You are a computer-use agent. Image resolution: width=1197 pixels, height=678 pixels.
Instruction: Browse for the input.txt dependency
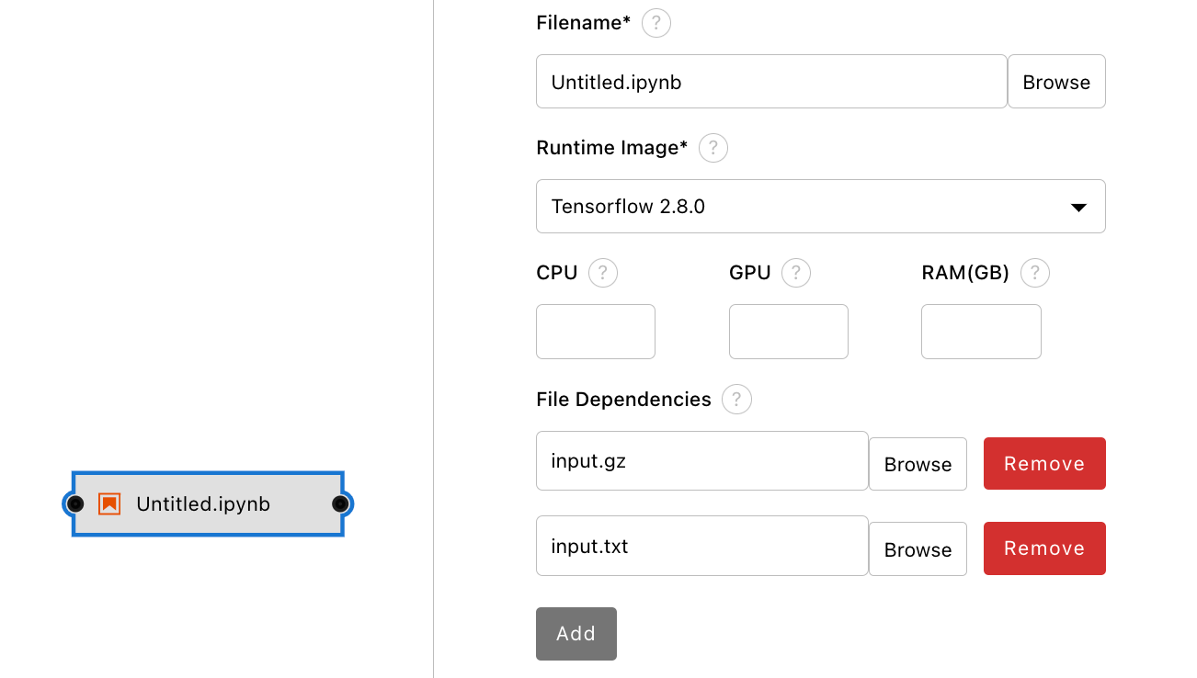pos(918,549)
